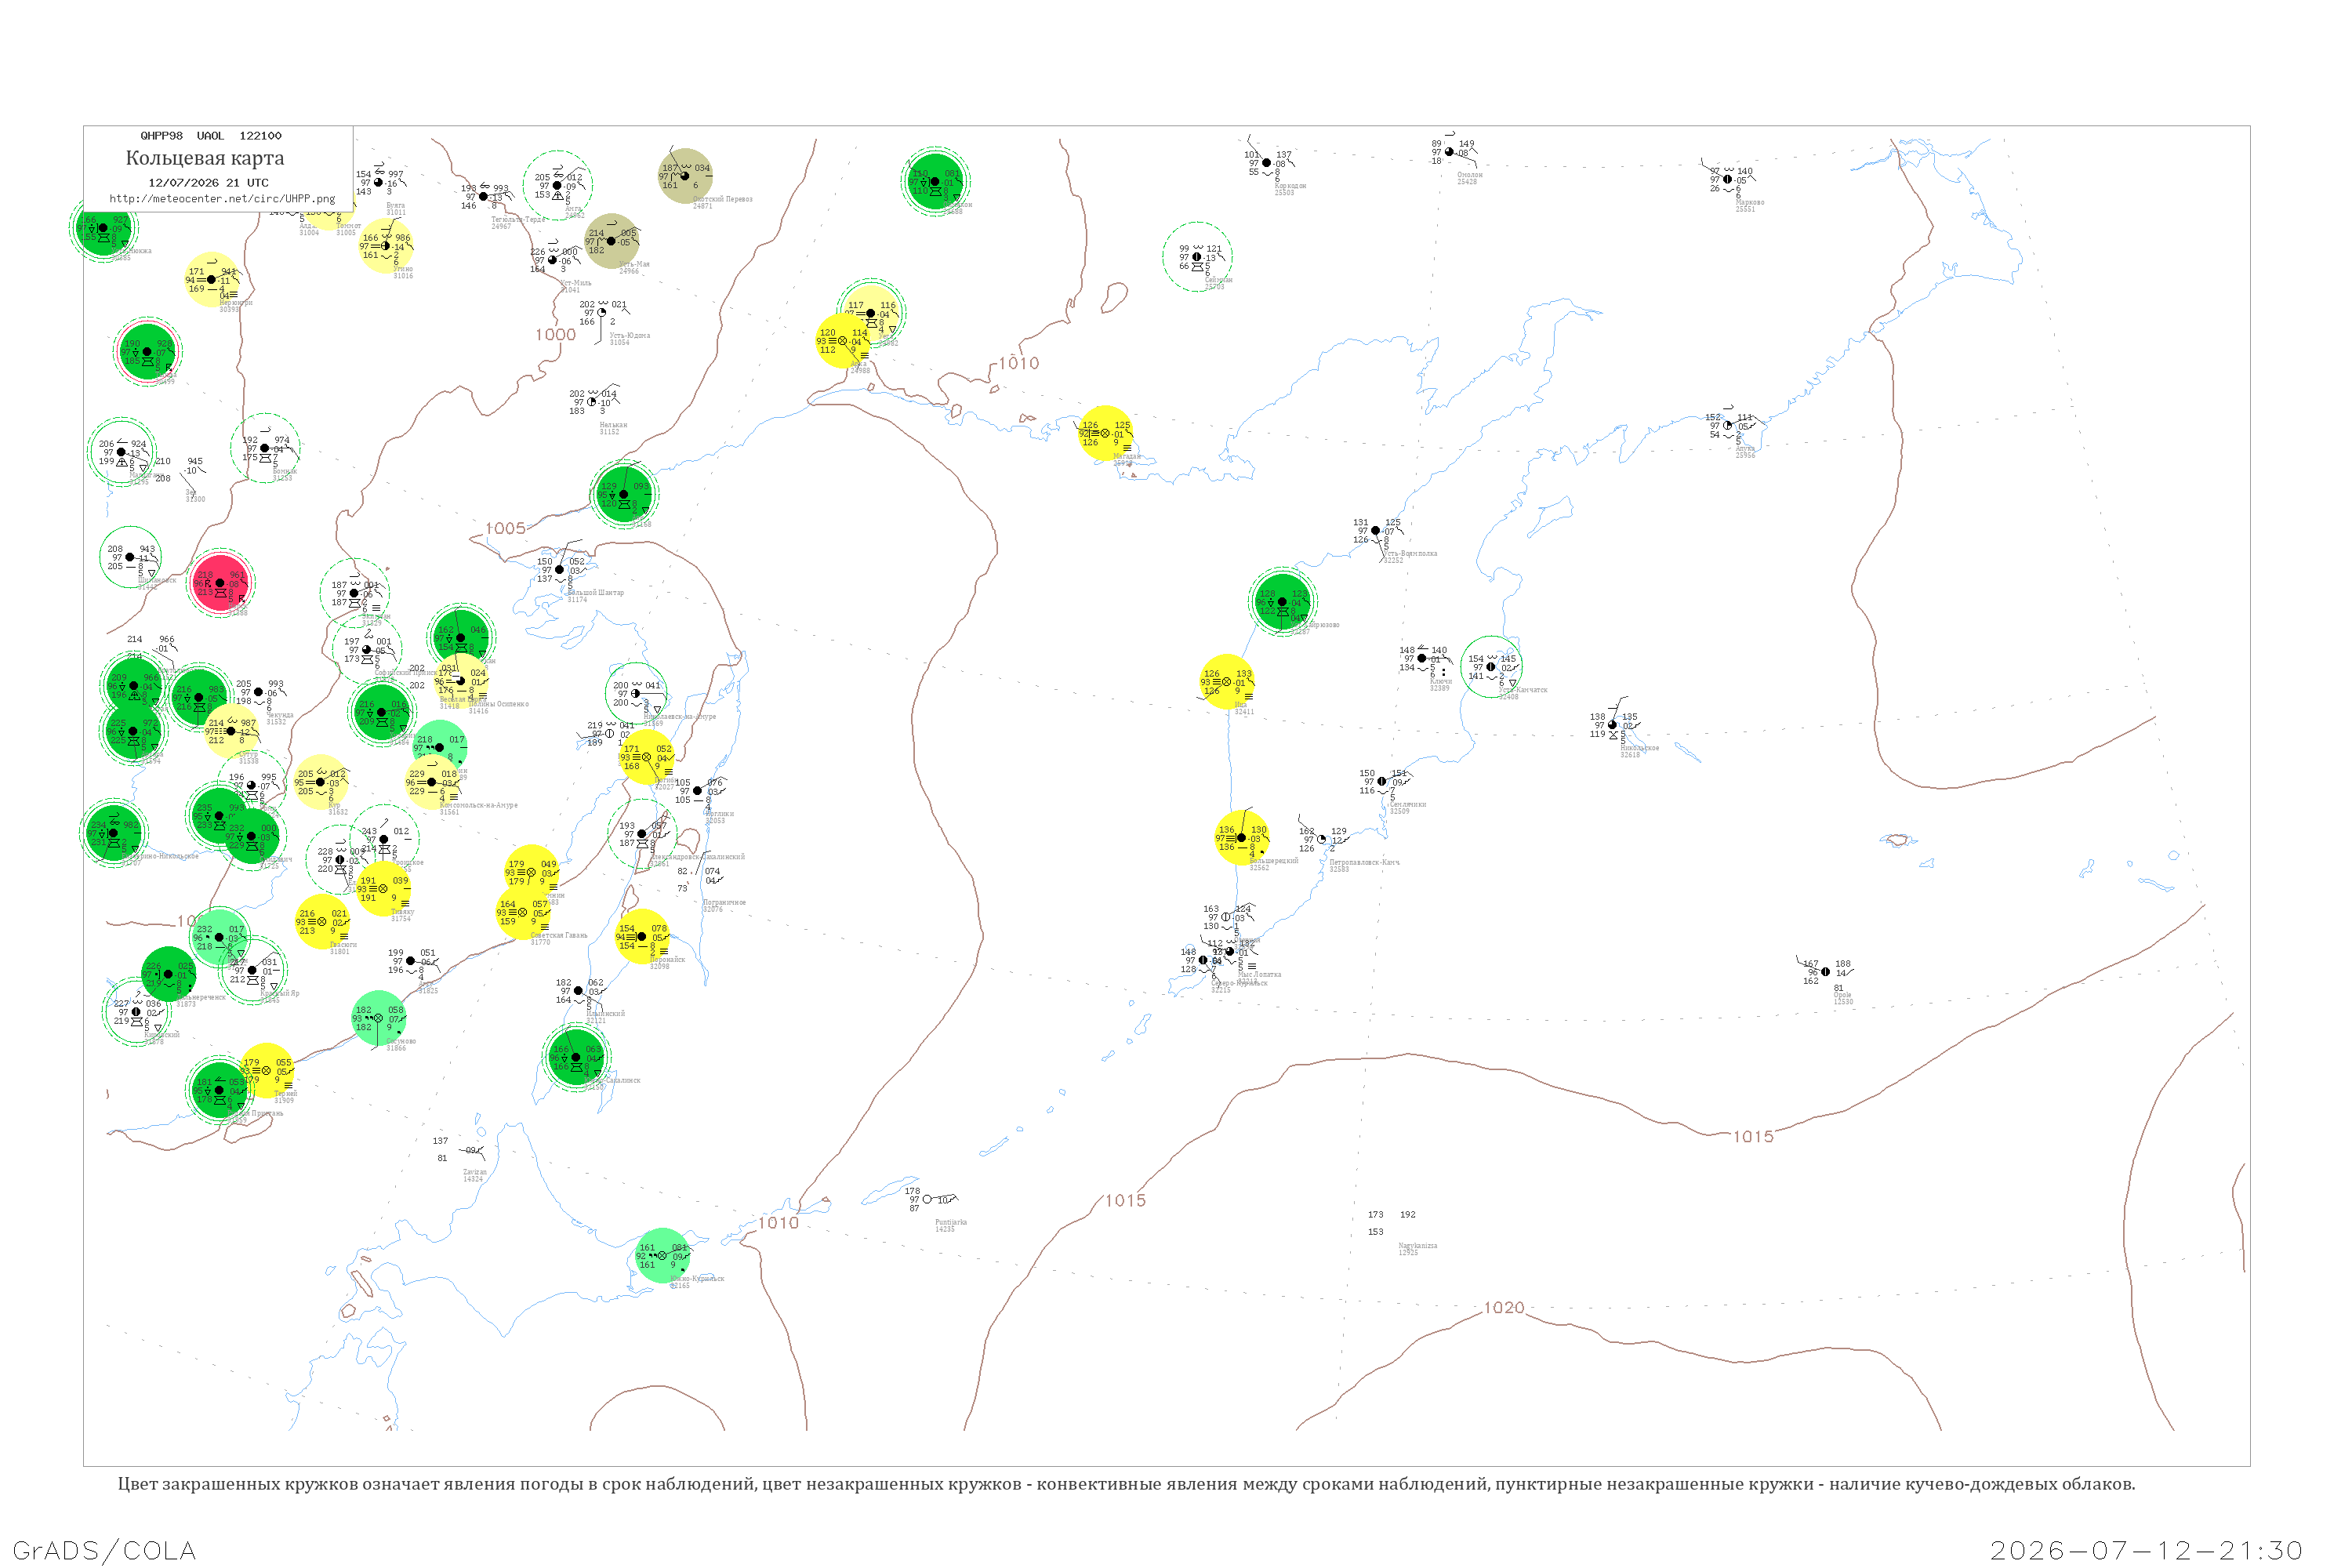Click the Кольцевая карта map title
This screenshot has width=2352, height=1568.
pyautogui.click(x=205, y=158)
